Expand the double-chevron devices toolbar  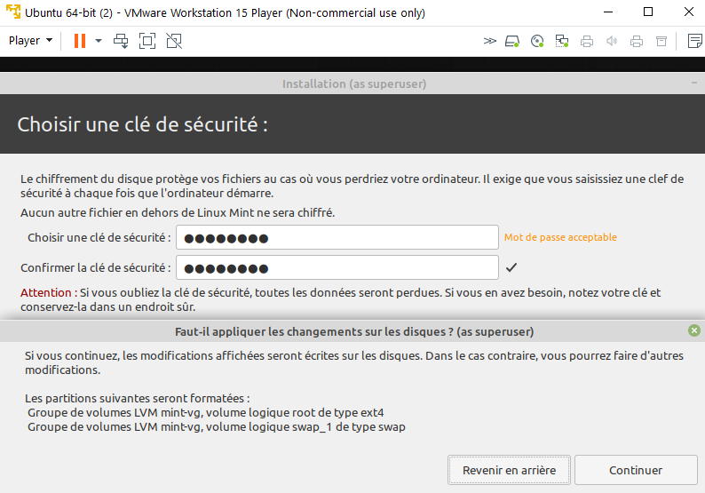coord(489,42)
